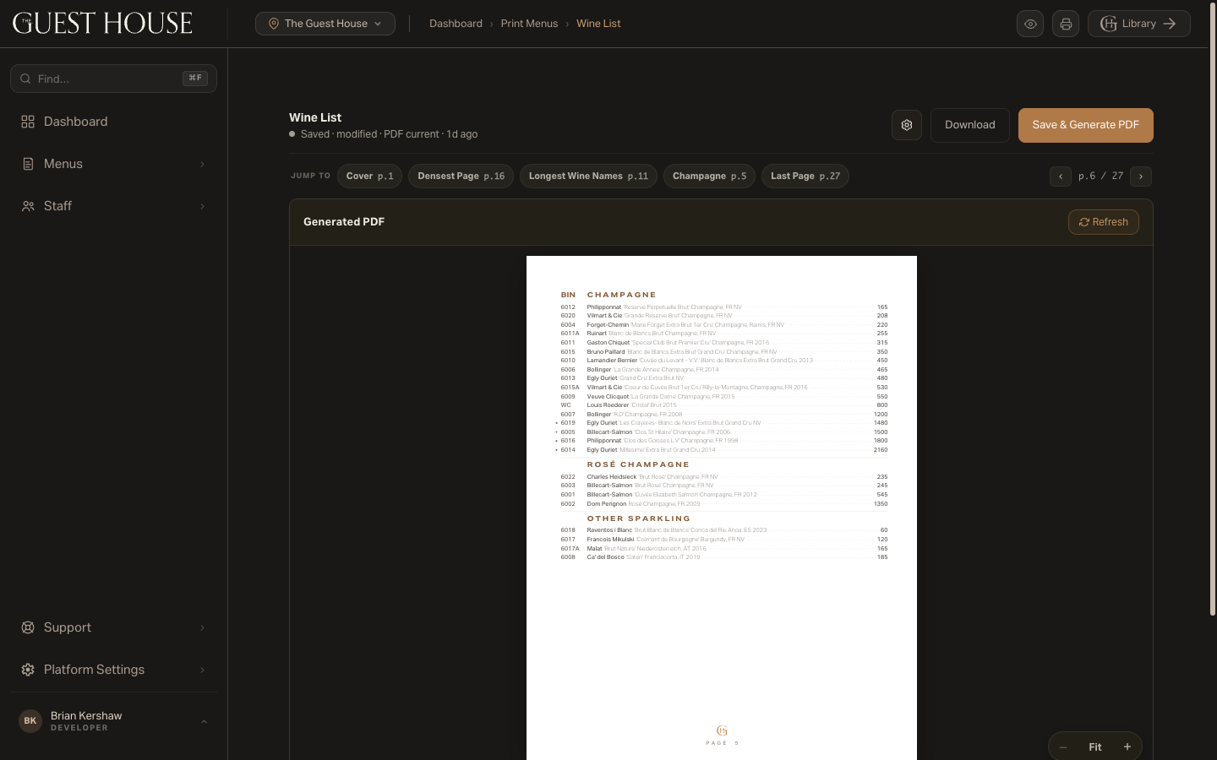
Task: Click Save & Generate PDF
Action: 1086,125
